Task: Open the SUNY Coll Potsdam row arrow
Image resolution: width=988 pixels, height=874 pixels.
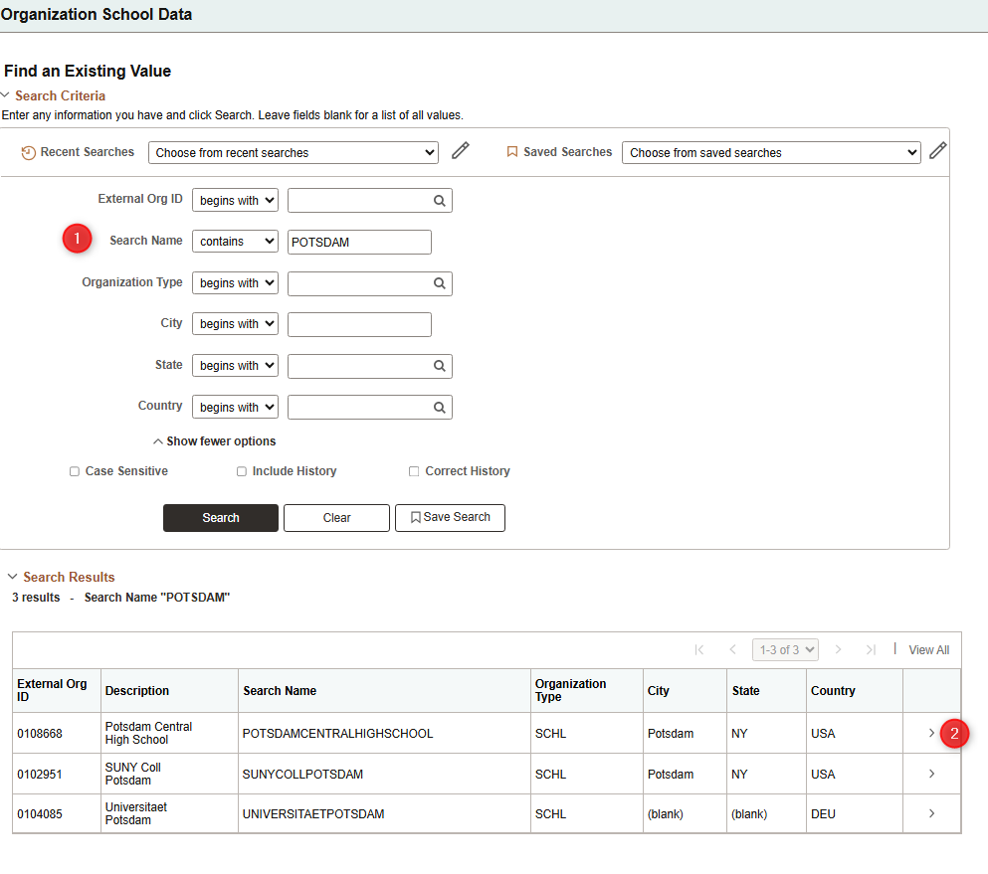Action: (x=931, y=774)
